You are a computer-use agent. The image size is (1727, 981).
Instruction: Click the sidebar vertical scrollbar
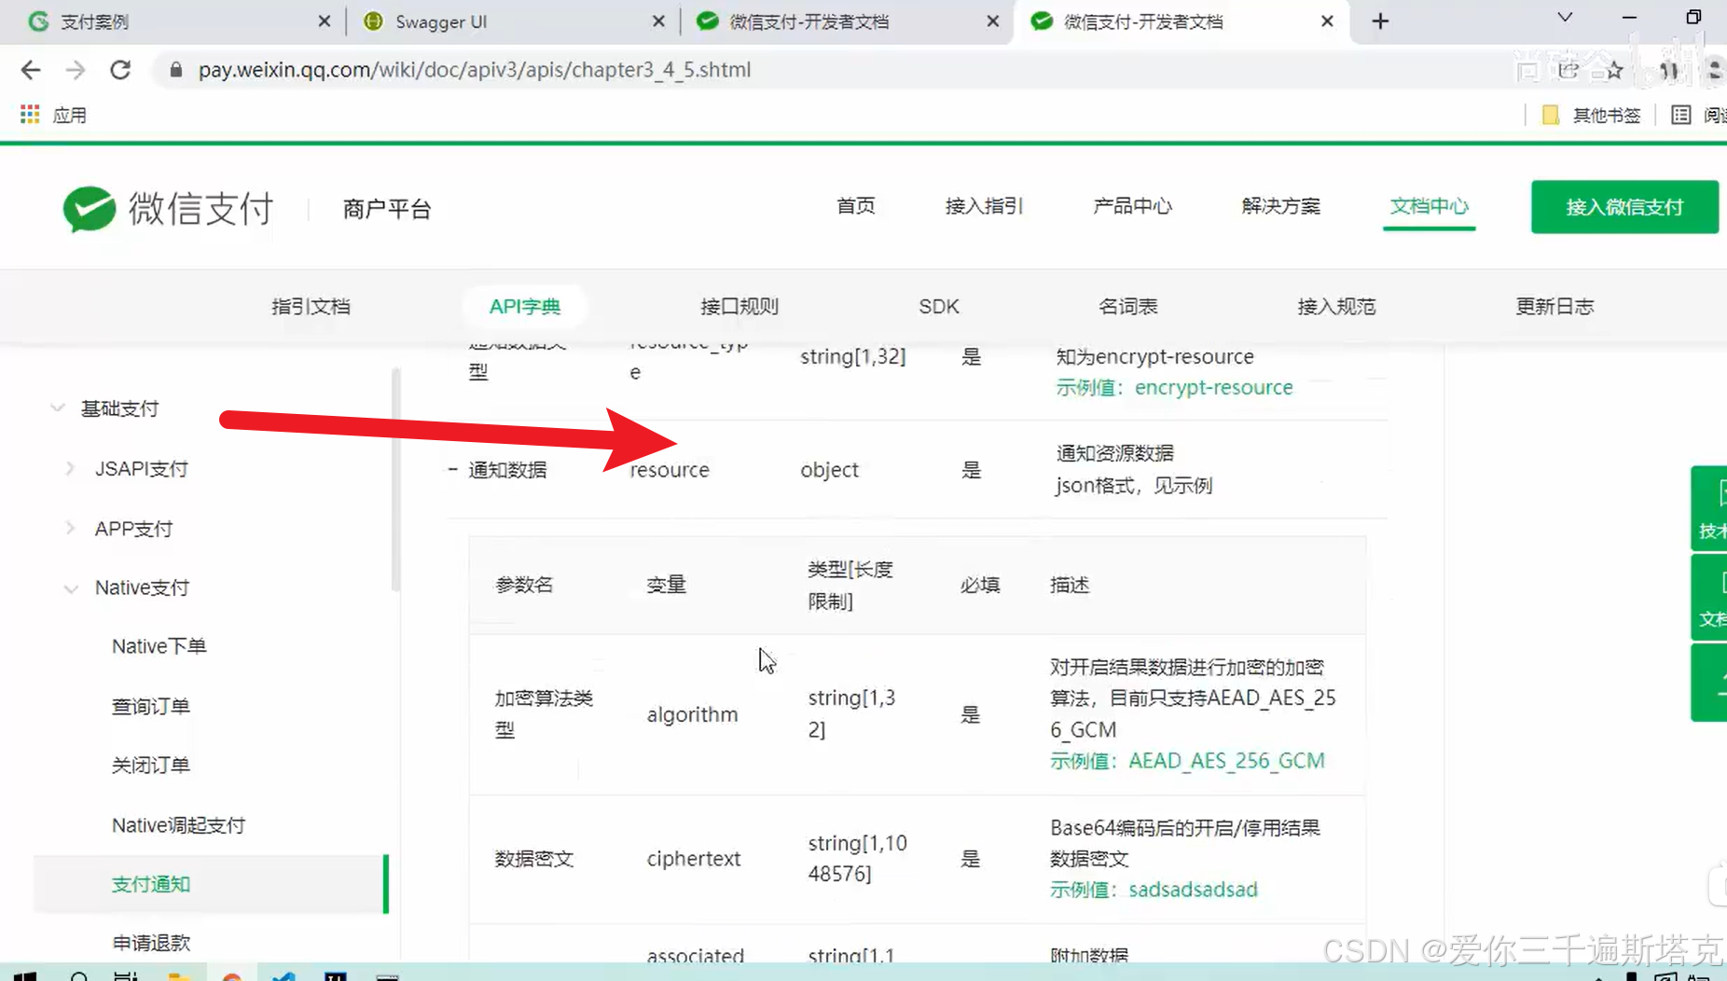click(x=396, y=480)
